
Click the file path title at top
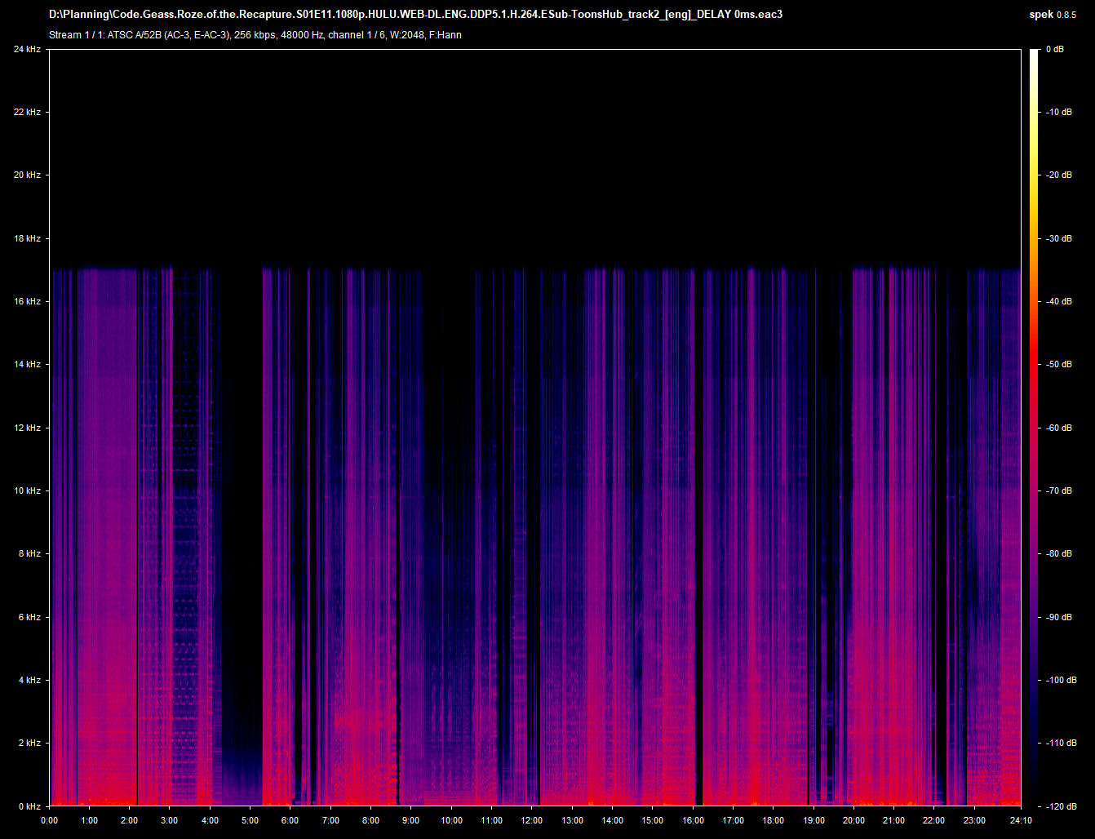[x=415, y=14]
